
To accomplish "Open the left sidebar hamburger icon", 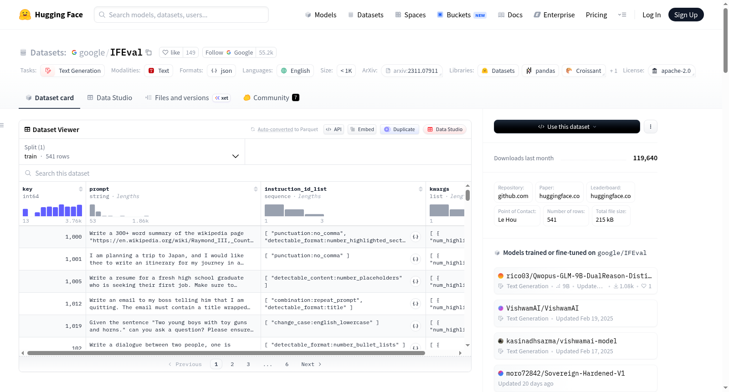I will pyautogui.click(x=2, y=125).
